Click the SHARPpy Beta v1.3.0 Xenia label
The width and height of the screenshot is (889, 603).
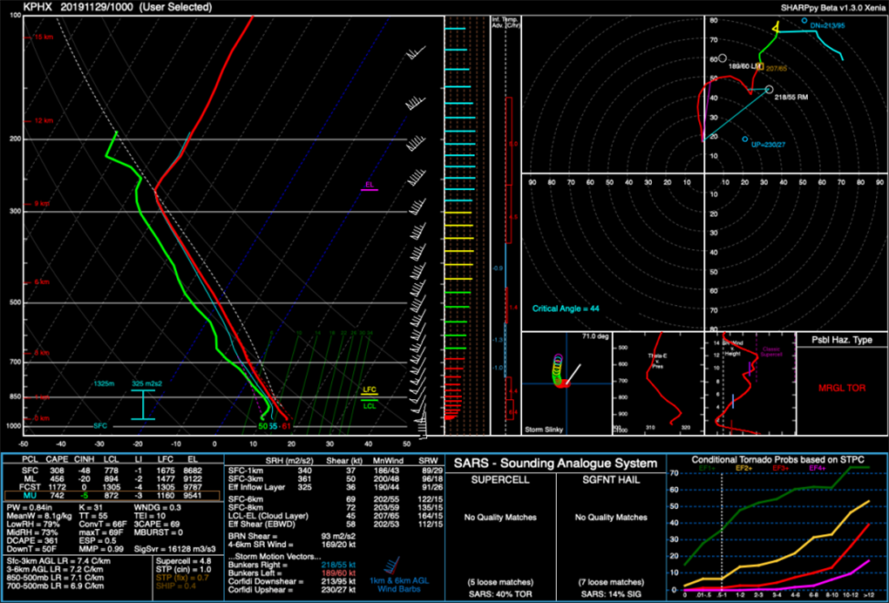(835, 8)
